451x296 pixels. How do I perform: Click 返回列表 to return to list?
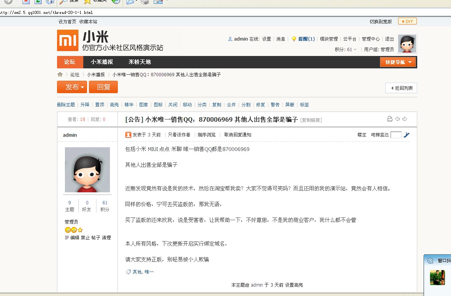tap(401, 88)
